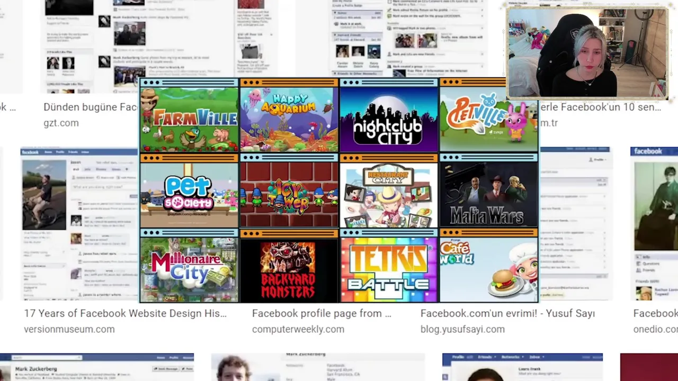Visit the gzt.com source link
678x381 pixels.
[x=61, y=123]
